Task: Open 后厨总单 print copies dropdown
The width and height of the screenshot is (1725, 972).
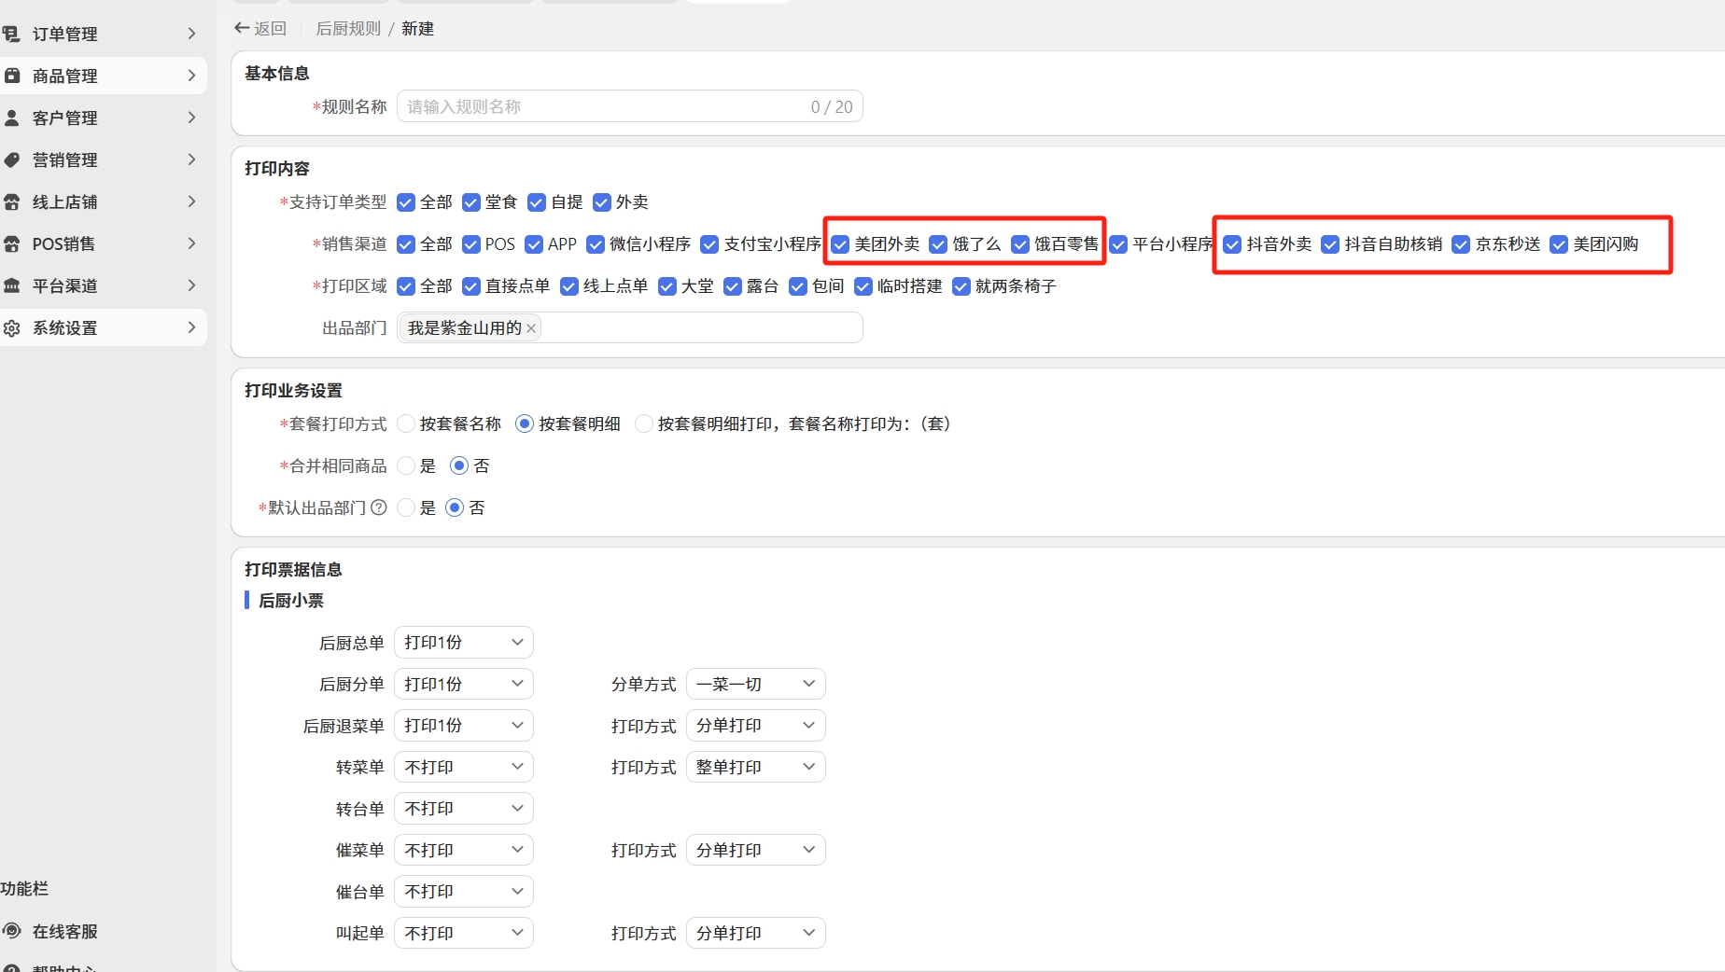Action: (x=464, y=643)
